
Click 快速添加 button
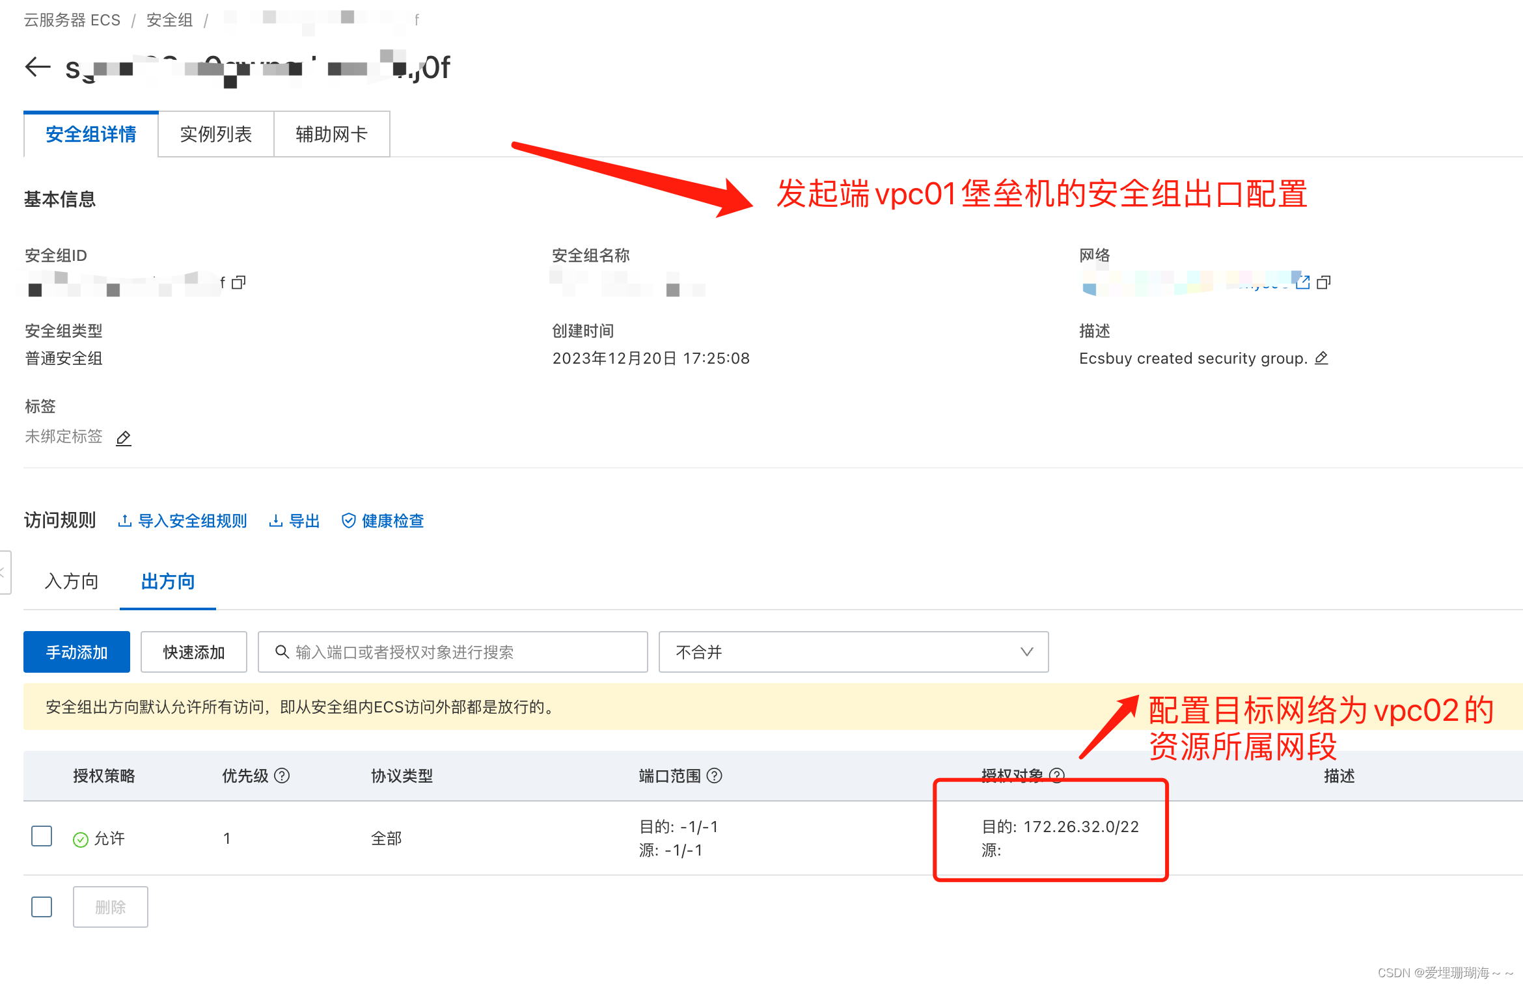pos(194,652)
